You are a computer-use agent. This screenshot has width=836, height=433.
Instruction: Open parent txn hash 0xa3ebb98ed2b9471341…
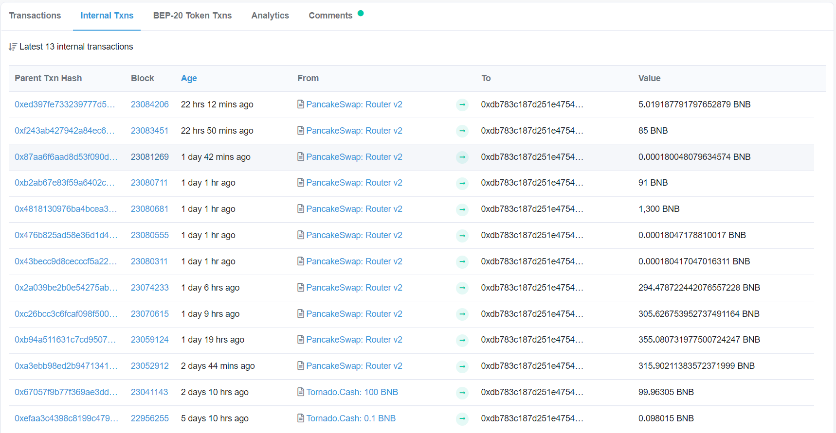point(66,366)
